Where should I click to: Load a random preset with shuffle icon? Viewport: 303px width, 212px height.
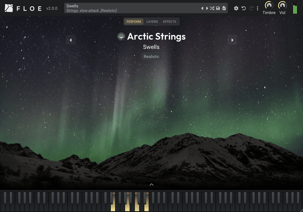point(212,8)
